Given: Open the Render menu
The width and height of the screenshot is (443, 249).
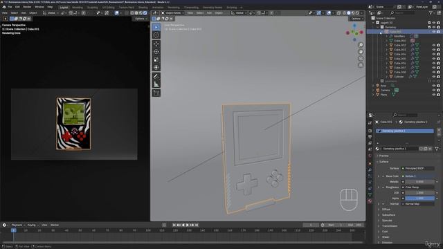Looking at the screenshot, I should coord(27,7).
